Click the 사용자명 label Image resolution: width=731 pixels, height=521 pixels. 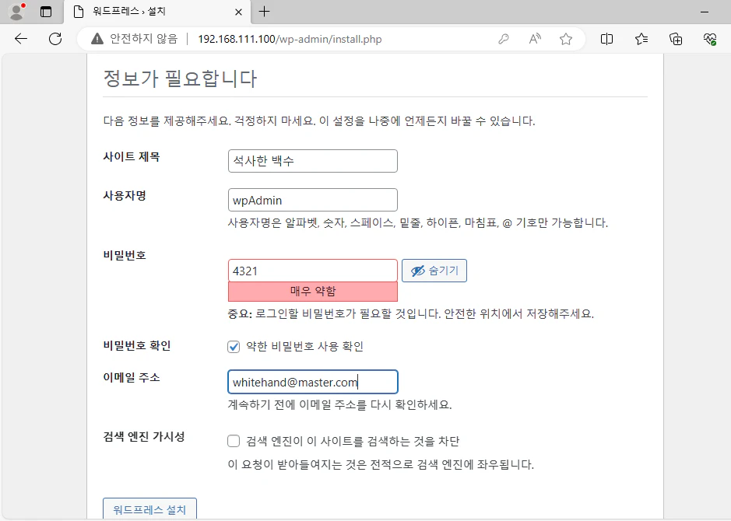coord(125,195)
